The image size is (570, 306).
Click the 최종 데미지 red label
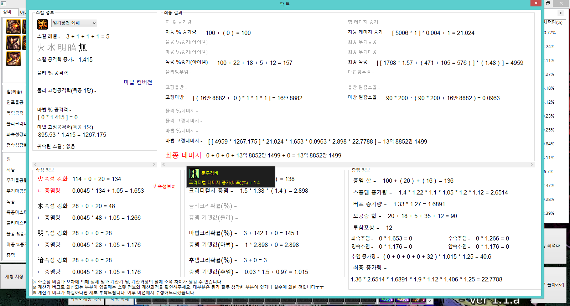click(183, 155)
